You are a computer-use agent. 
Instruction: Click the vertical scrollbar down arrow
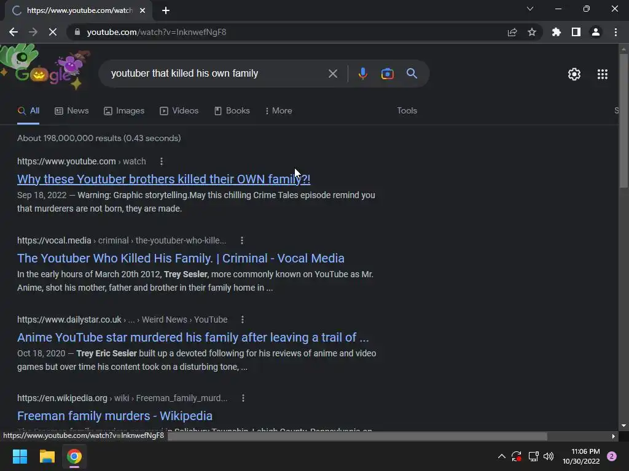(x=623, y=426)
